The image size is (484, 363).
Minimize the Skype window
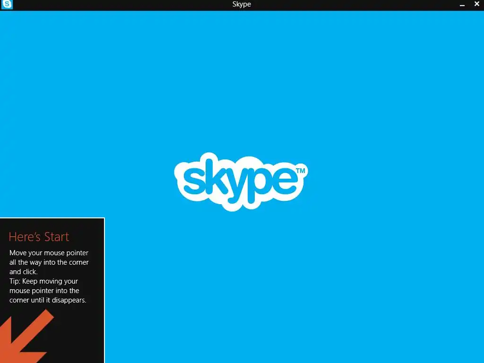click(x=462, y=5)
